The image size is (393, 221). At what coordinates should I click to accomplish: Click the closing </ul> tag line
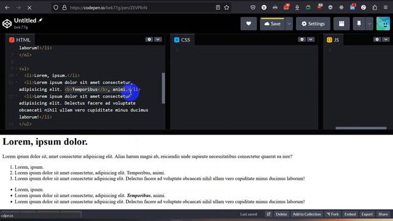coord(25,124)
